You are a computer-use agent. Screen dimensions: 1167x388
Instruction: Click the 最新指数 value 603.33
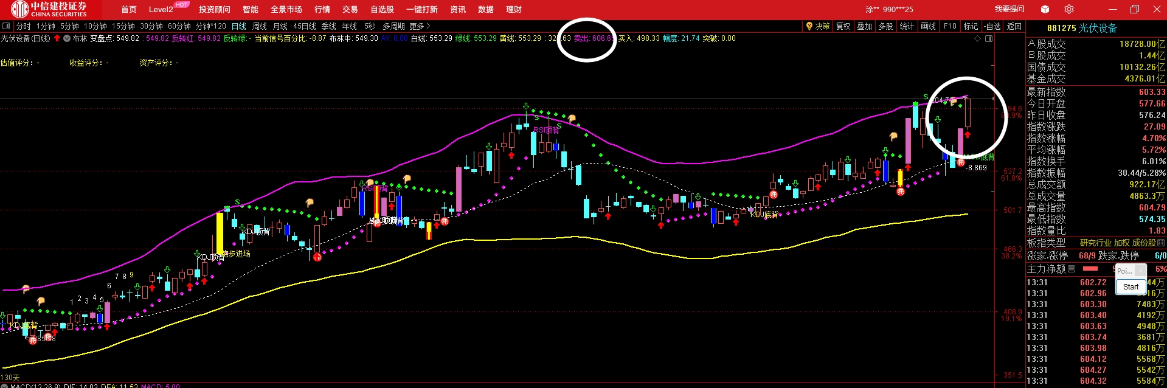[1152, 92]
